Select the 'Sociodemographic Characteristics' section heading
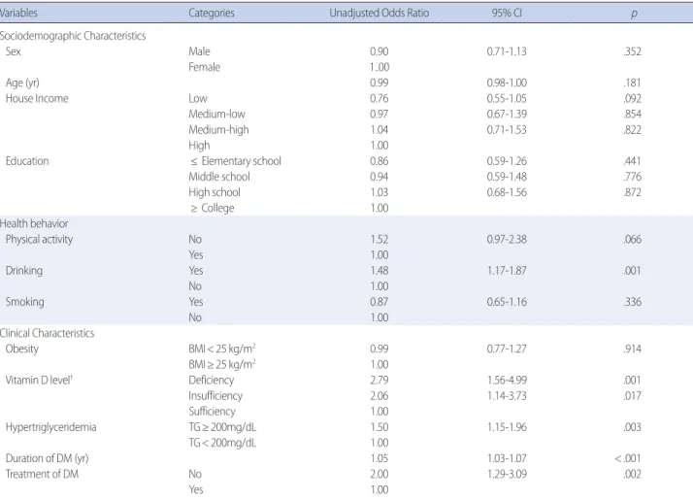Image resolution: width=693 pixels, height=500 pixels. pos(73,36)
